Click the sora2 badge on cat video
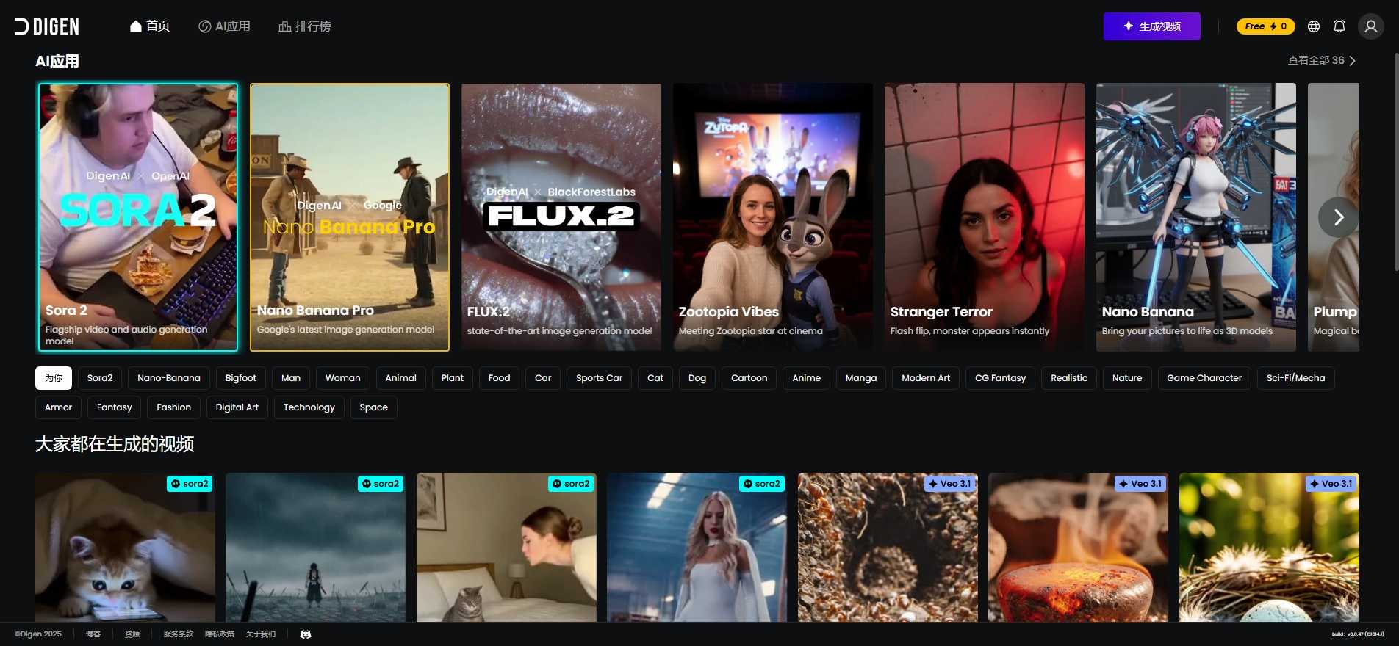This screenshot has height=646, width=1399. pos(190,484)
